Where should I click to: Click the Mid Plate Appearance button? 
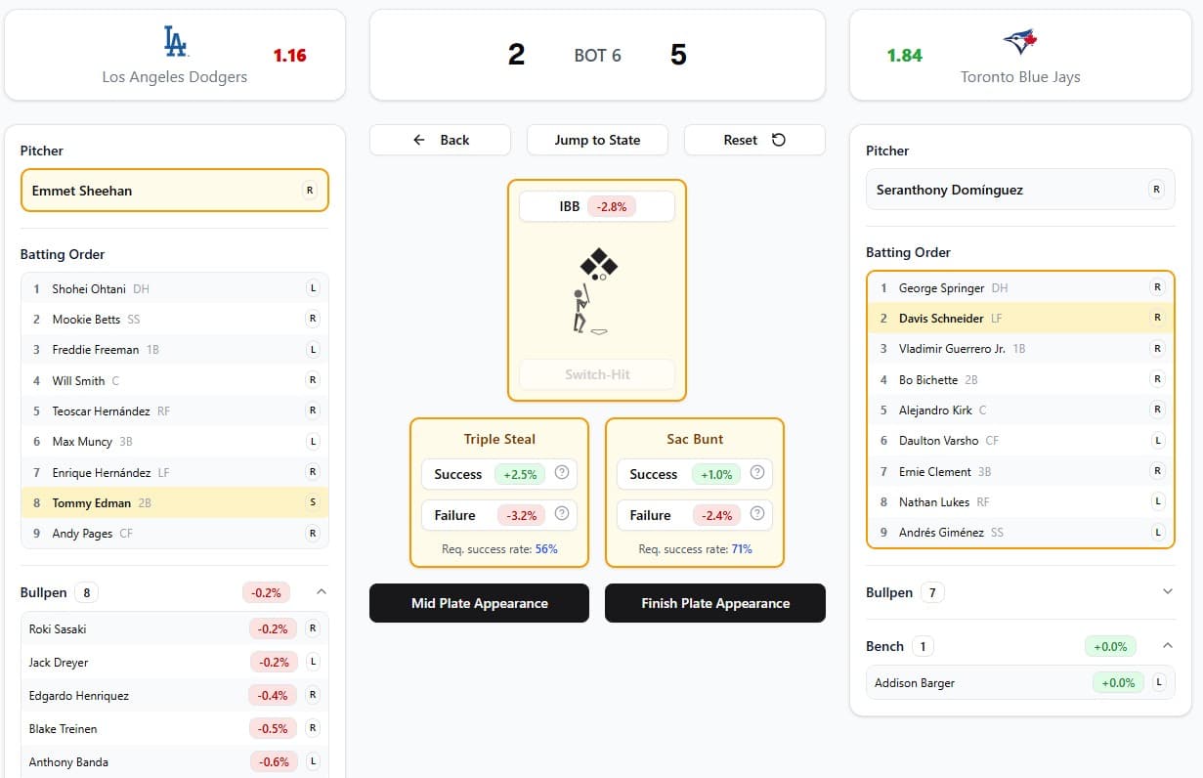click(479, 603)
